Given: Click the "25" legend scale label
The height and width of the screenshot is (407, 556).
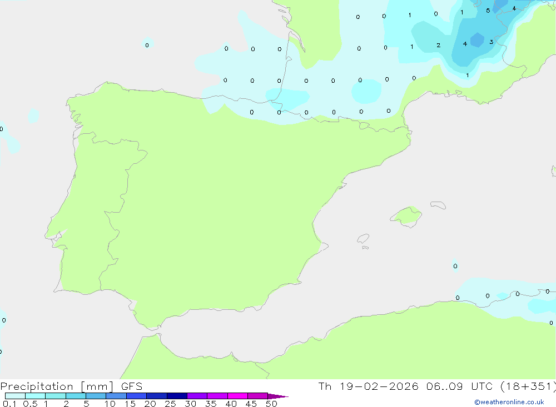Looking at the screenshot, I should [170, 404].
